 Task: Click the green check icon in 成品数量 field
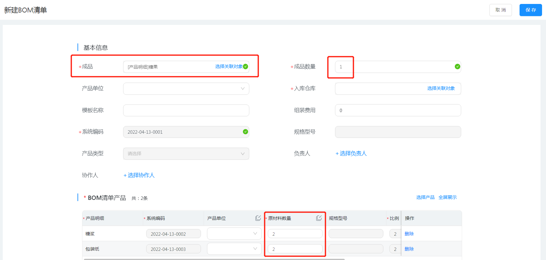[x=457, y=67]
